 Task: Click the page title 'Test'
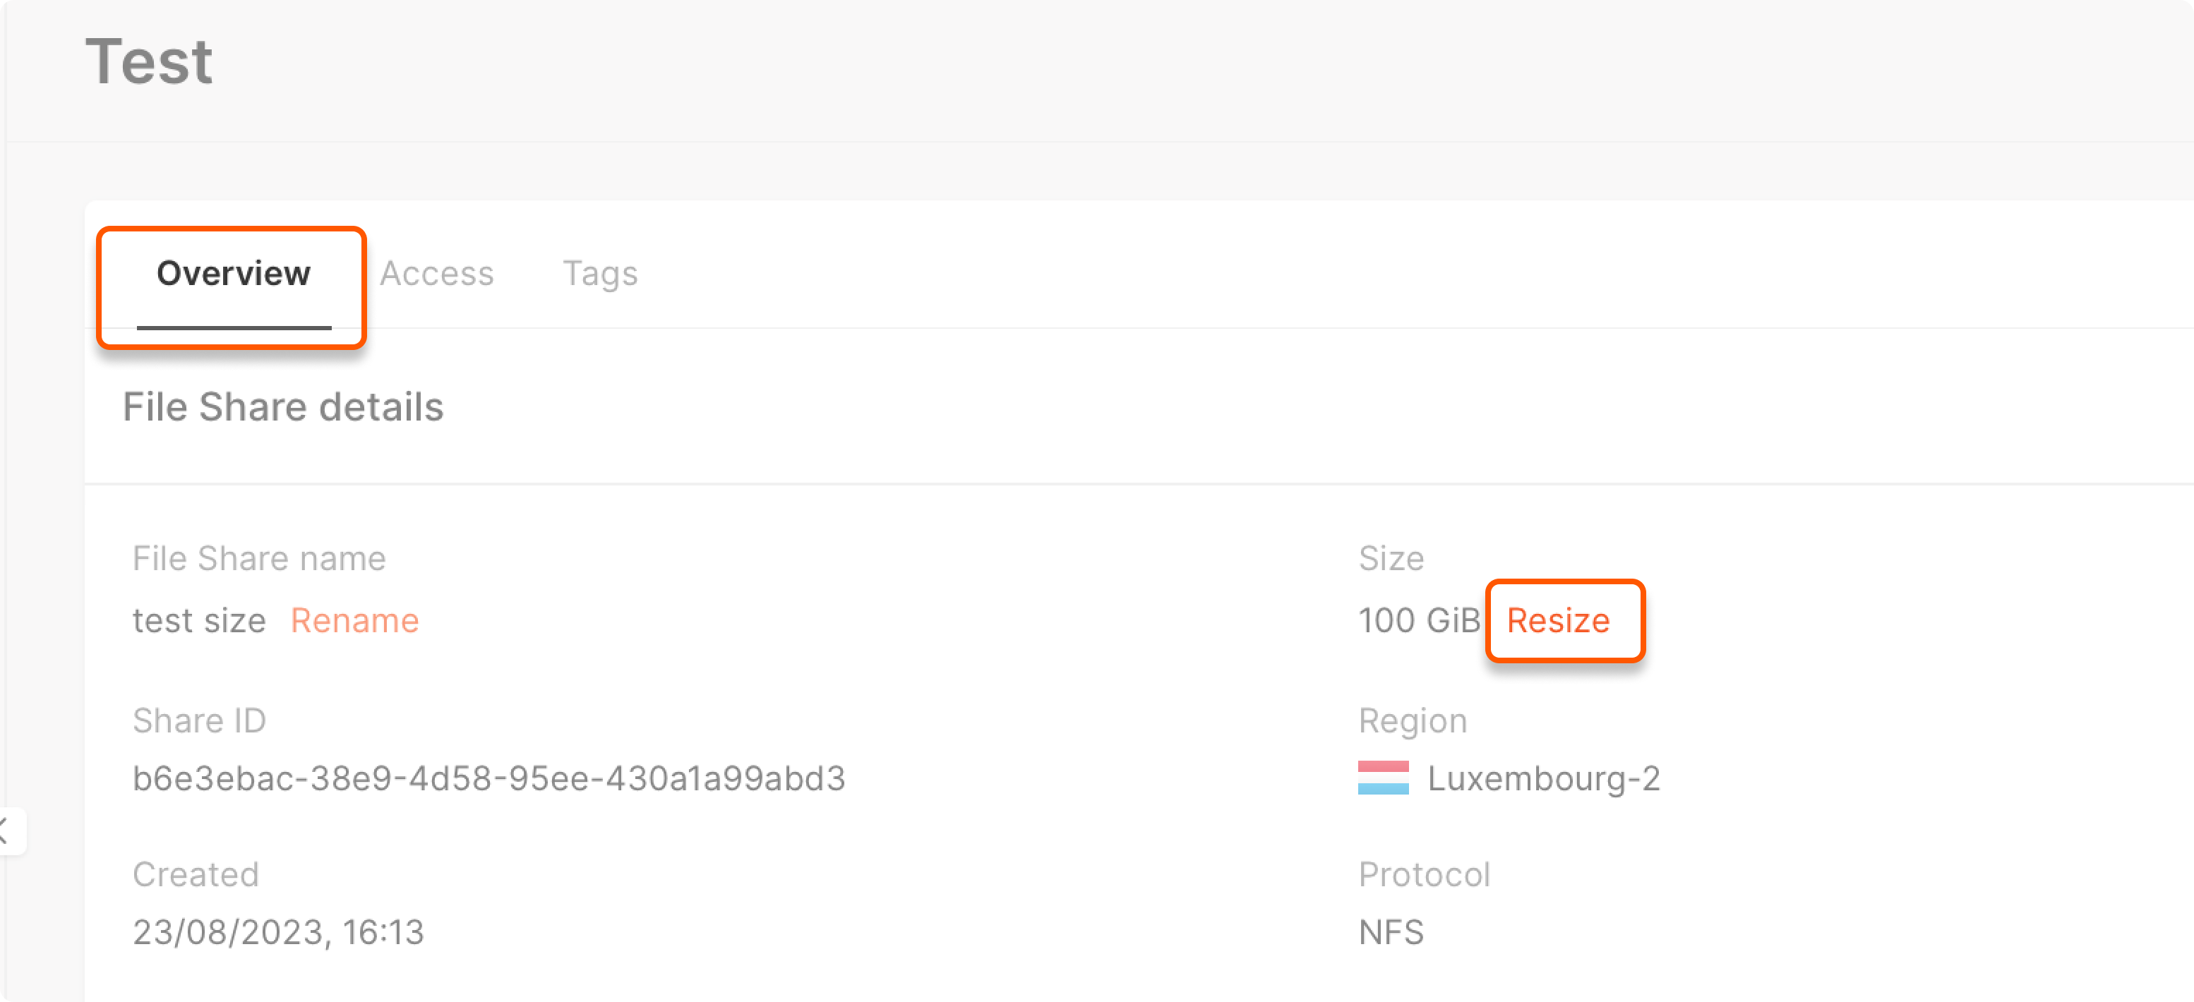click(150, 59)
